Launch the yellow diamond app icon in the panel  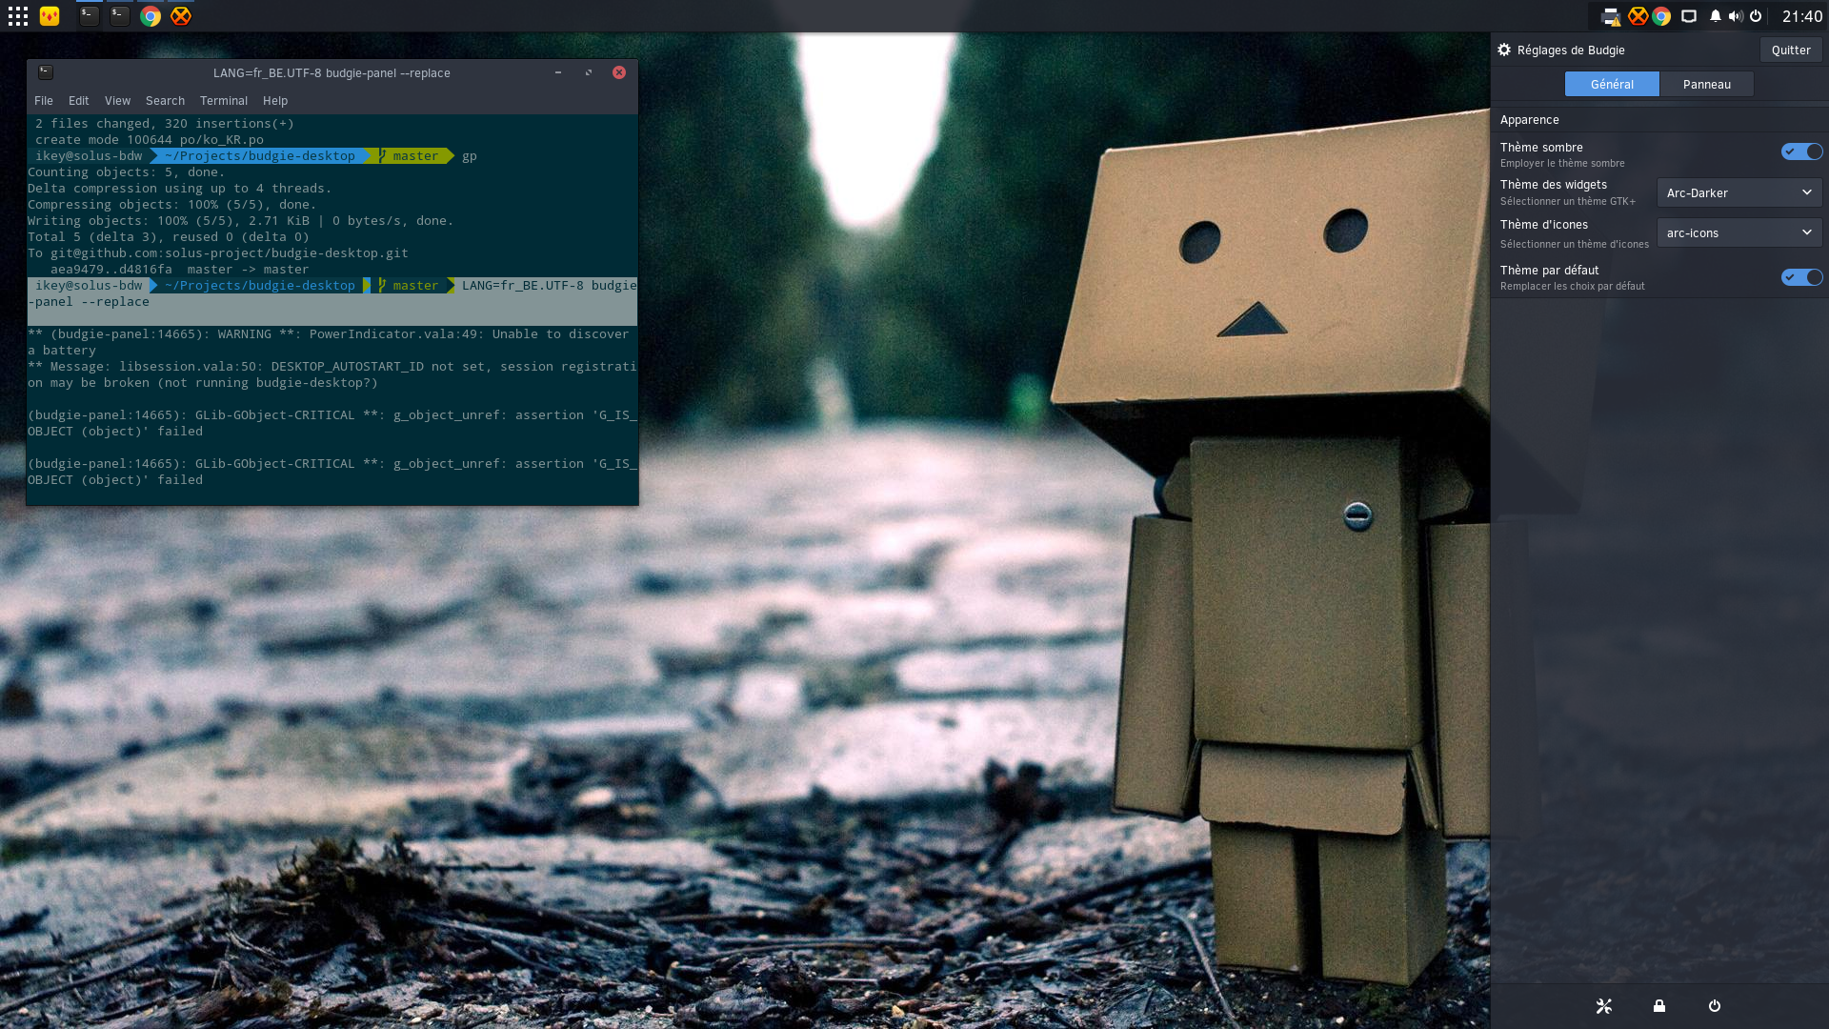click(x=50, y=16)
